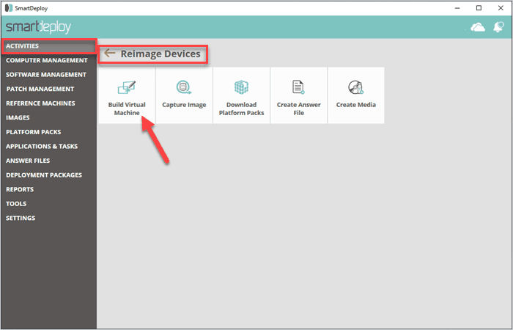The width and height of the screenshot is (513, 330).
Task: Click the SmartDeploy title bar app icon
Action: click(x=9, y=8)
